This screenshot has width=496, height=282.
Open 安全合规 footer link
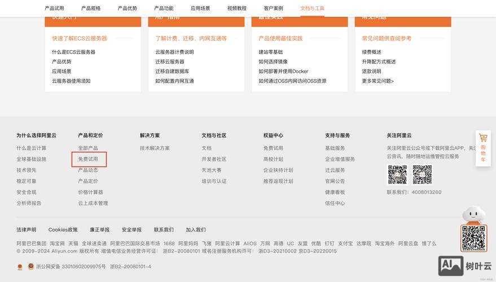click(27, 192)
